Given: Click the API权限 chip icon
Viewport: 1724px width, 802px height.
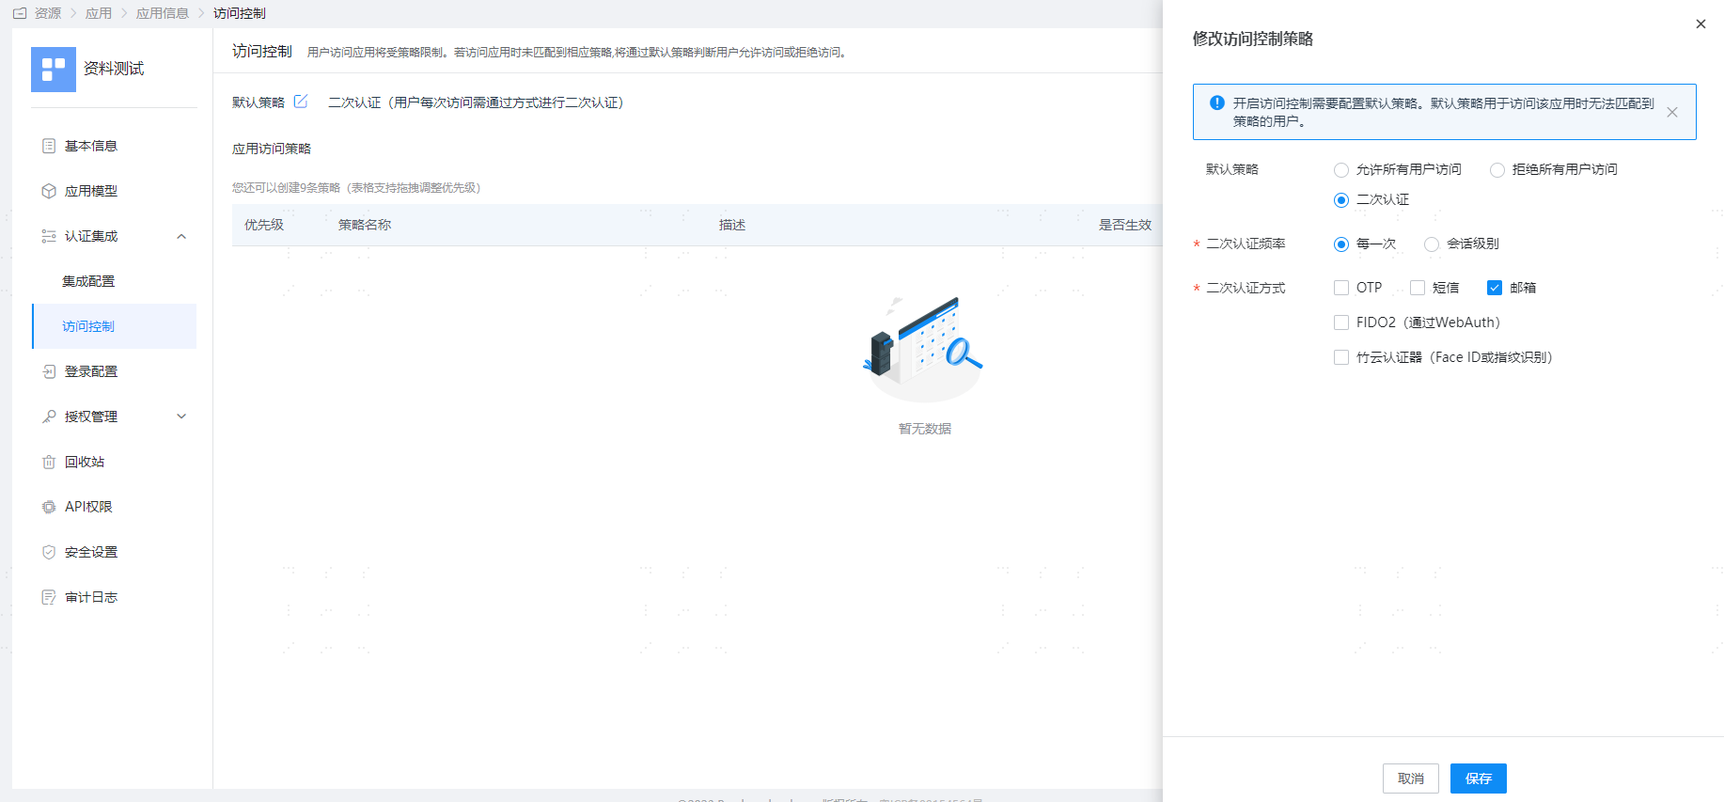Looking at the screenshot, I should coord(49,507).
